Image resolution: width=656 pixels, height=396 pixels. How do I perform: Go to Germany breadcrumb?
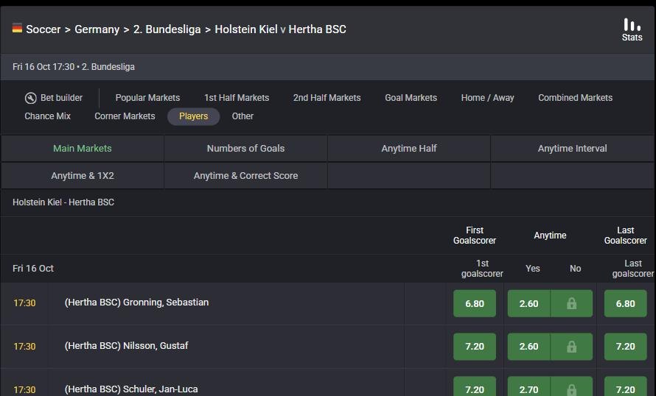point(97,29)
